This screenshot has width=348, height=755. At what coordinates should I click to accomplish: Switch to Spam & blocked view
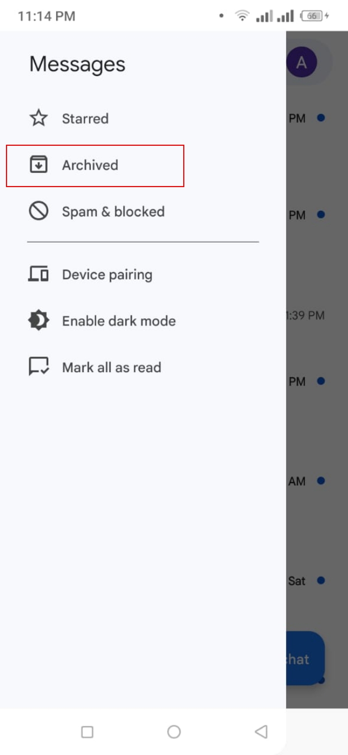[x=113, y=212]
